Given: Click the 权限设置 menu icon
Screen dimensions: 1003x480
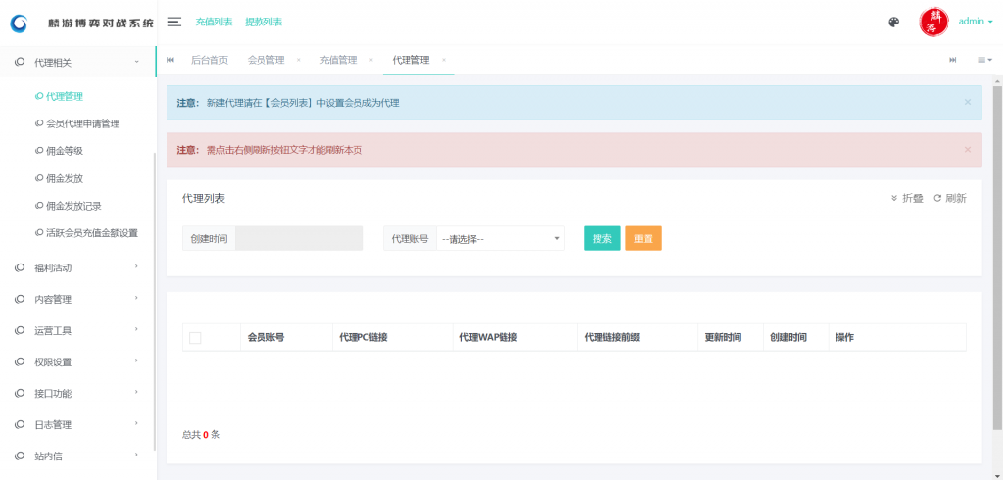Looking at the screenshot, I should coord(20,362).
